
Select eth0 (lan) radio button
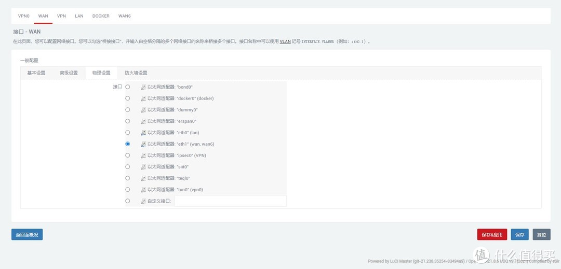128,132
